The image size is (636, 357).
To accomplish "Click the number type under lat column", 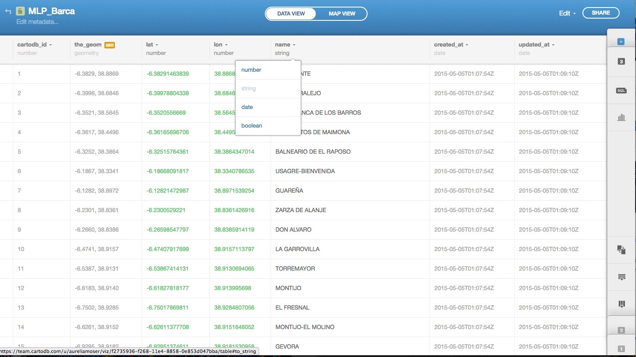I will point(156,53).
